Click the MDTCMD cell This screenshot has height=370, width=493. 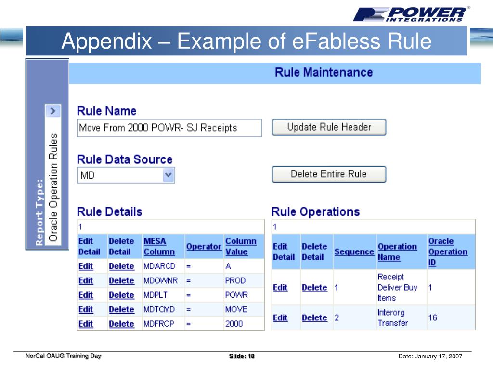[159, 310]
